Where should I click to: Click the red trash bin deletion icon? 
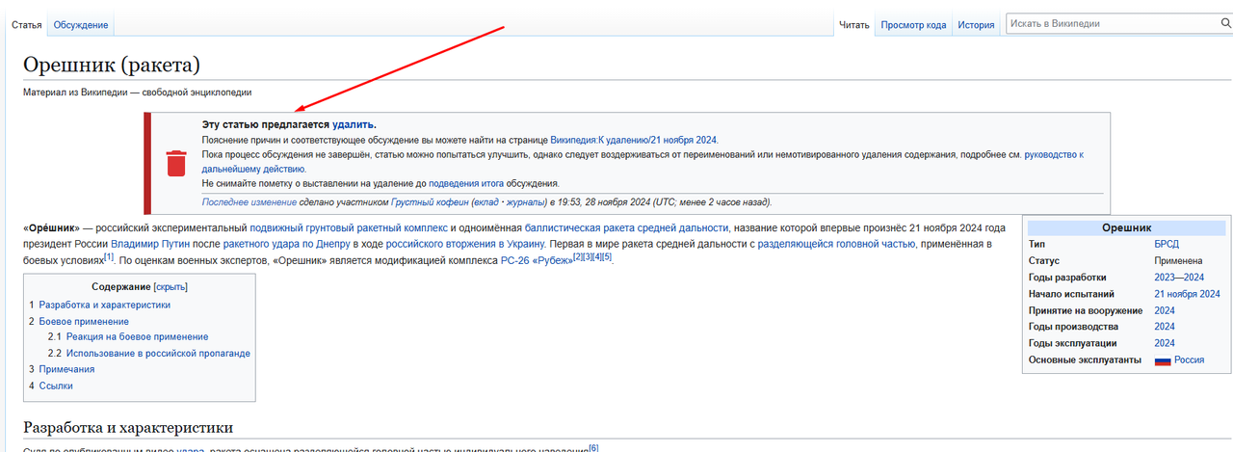[175, 163]
